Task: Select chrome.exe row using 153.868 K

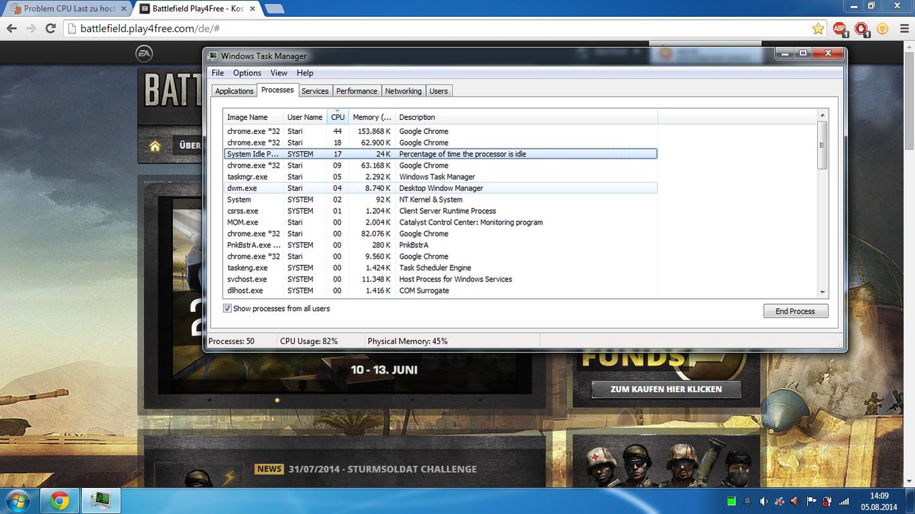Action: tap(440, 131)
